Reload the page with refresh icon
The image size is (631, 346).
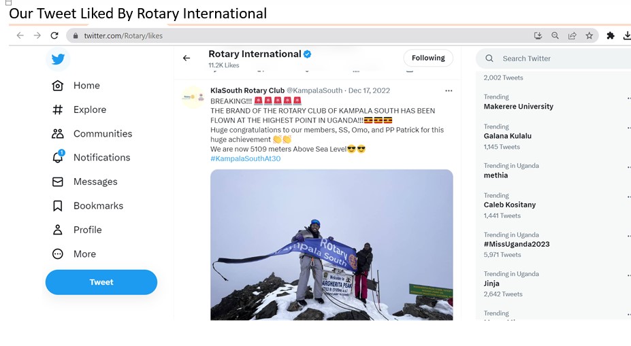pos(54,36)
